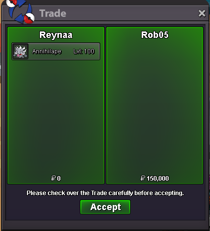The image size is (210, 231).
Task: Click the Pokédollar symbol beside Reynaa's 0
Action: tap(53, 178)
